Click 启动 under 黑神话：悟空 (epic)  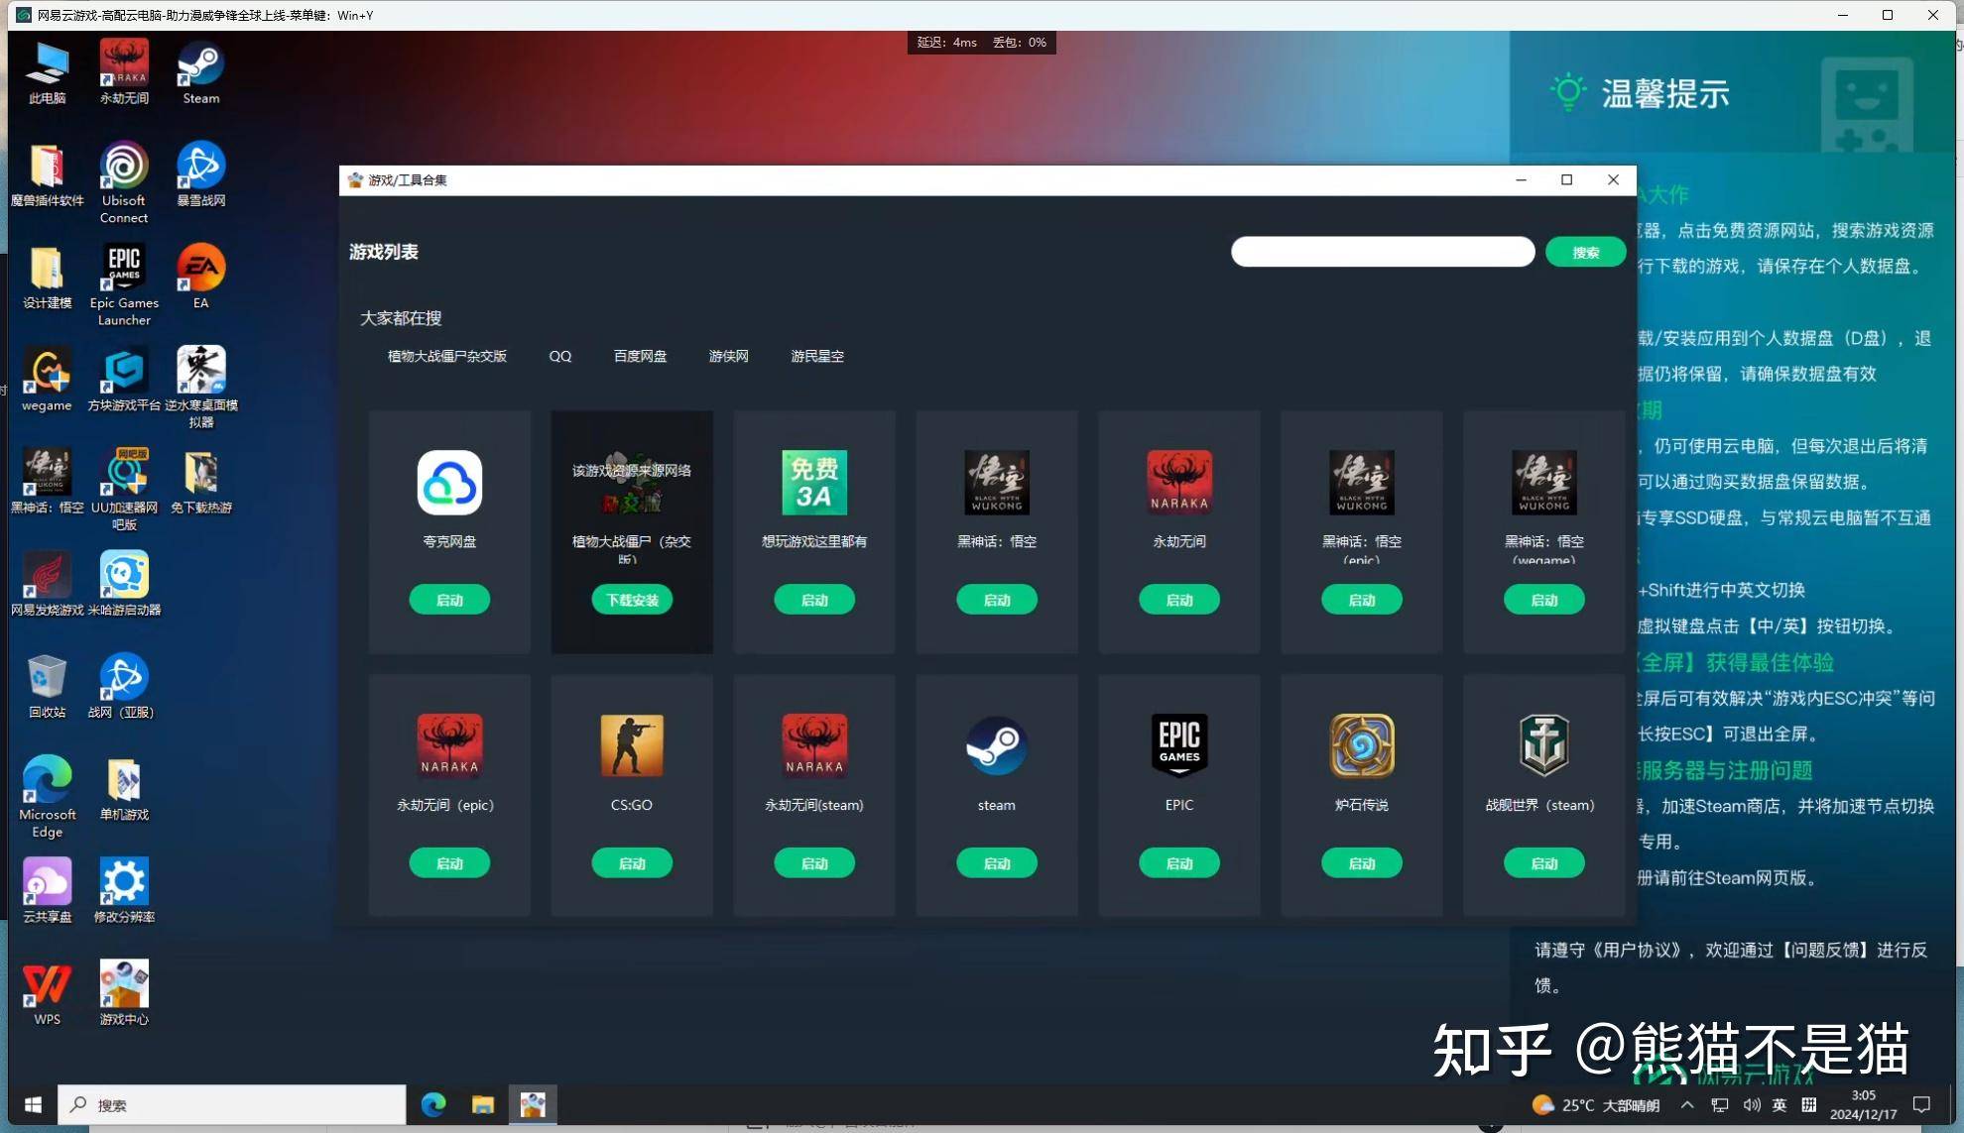click(x=1361, y=600)
